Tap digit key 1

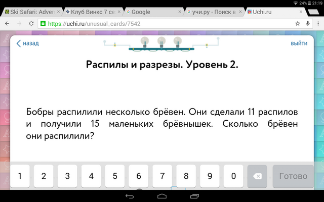pos(20,176)
